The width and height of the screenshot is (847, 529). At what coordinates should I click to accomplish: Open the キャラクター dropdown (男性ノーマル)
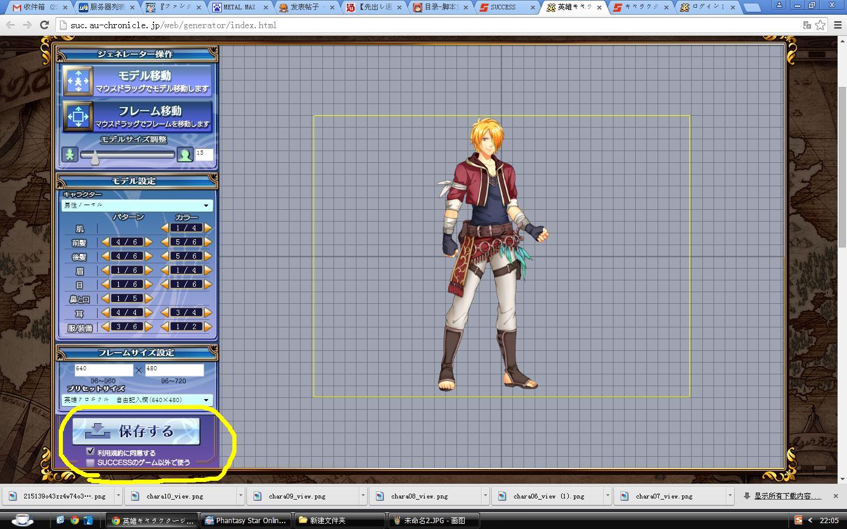(137, 205)
